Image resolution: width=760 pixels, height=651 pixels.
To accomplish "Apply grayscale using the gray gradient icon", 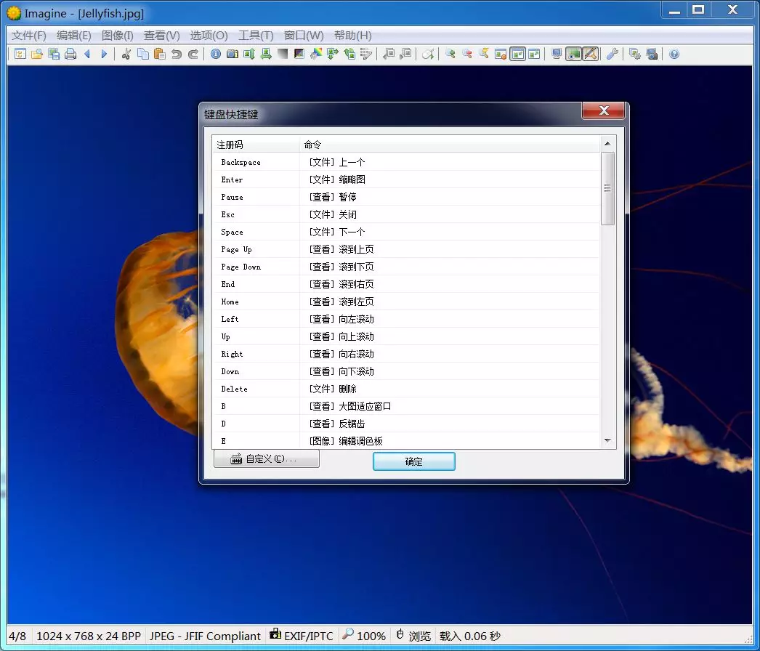I will tap(283, 54).
